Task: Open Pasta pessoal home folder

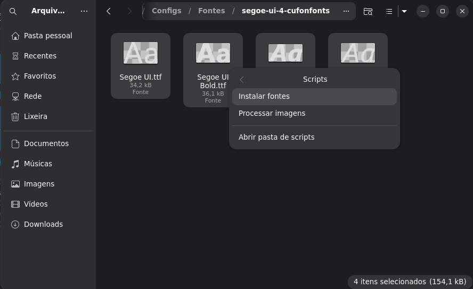Action: coord(47,36)
